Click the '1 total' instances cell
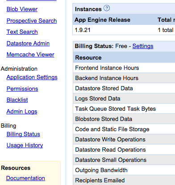Screen dimensions: 175x185 [x=166, y=30]
